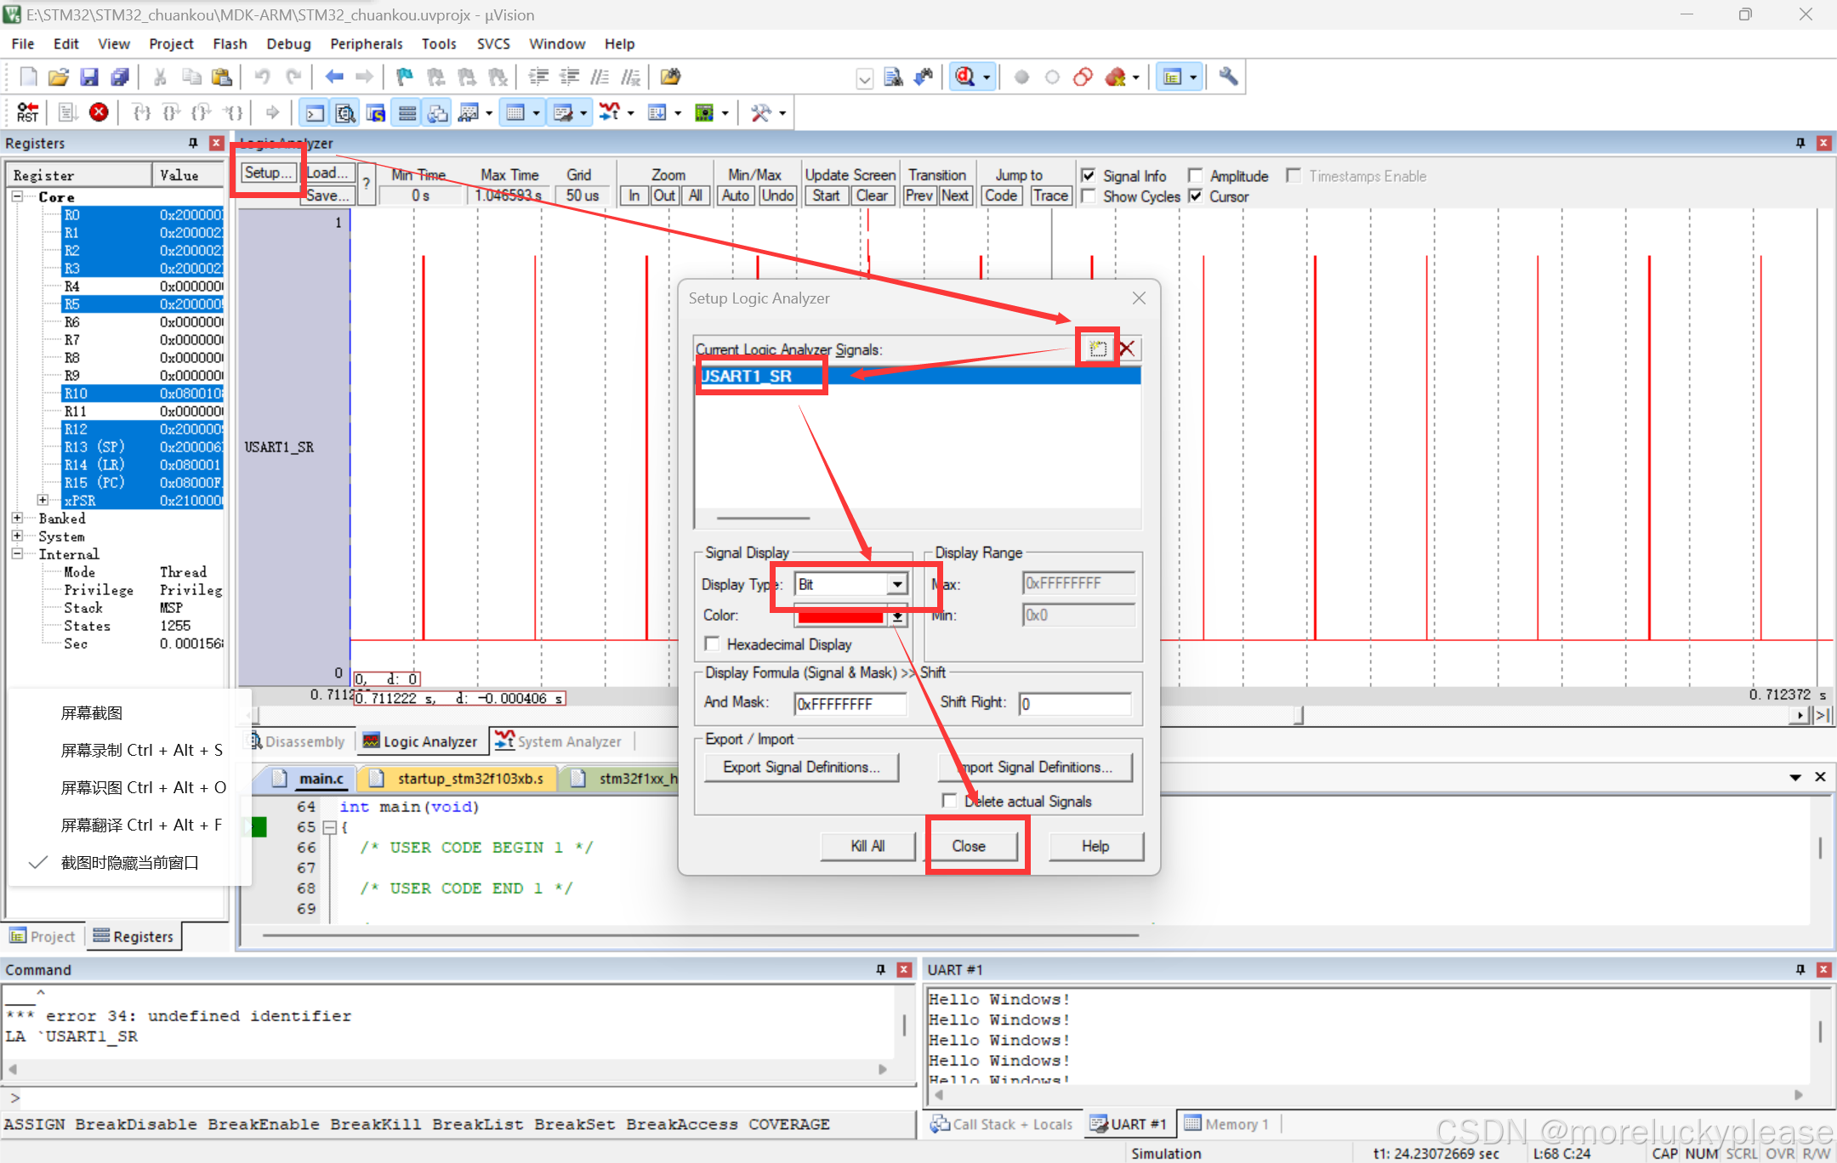This screenshot has width=1837, height=1163.
Task: Click the Insert bookmark flag icon
Action: [405, 77]
